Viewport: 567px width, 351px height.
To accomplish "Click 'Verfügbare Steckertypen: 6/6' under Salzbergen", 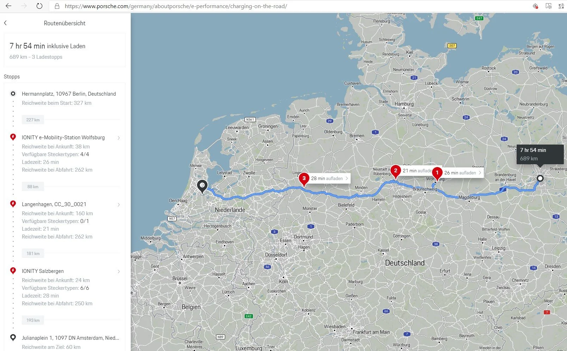I will [x=55, y=288].
